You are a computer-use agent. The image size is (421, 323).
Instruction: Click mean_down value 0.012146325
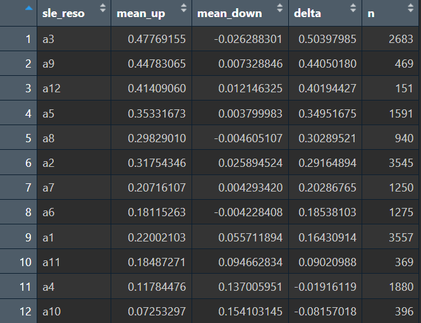coord(250,88)
